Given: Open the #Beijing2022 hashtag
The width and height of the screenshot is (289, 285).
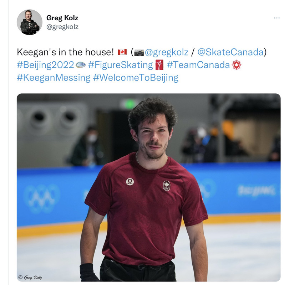Looking at the screenshot, I should tap(45, 65).
